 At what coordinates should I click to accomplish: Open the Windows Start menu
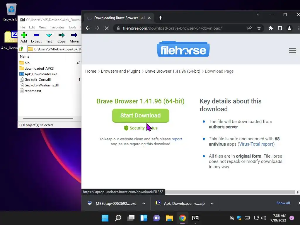[105, 218]
